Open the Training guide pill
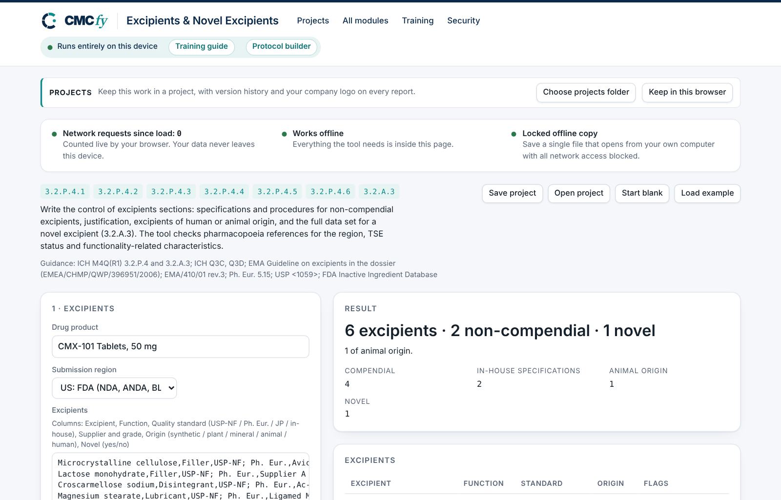The image size is (781, 500). (x=202, y=47)
